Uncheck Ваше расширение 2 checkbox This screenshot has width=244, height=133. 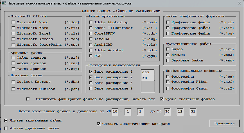pos(91,77)
